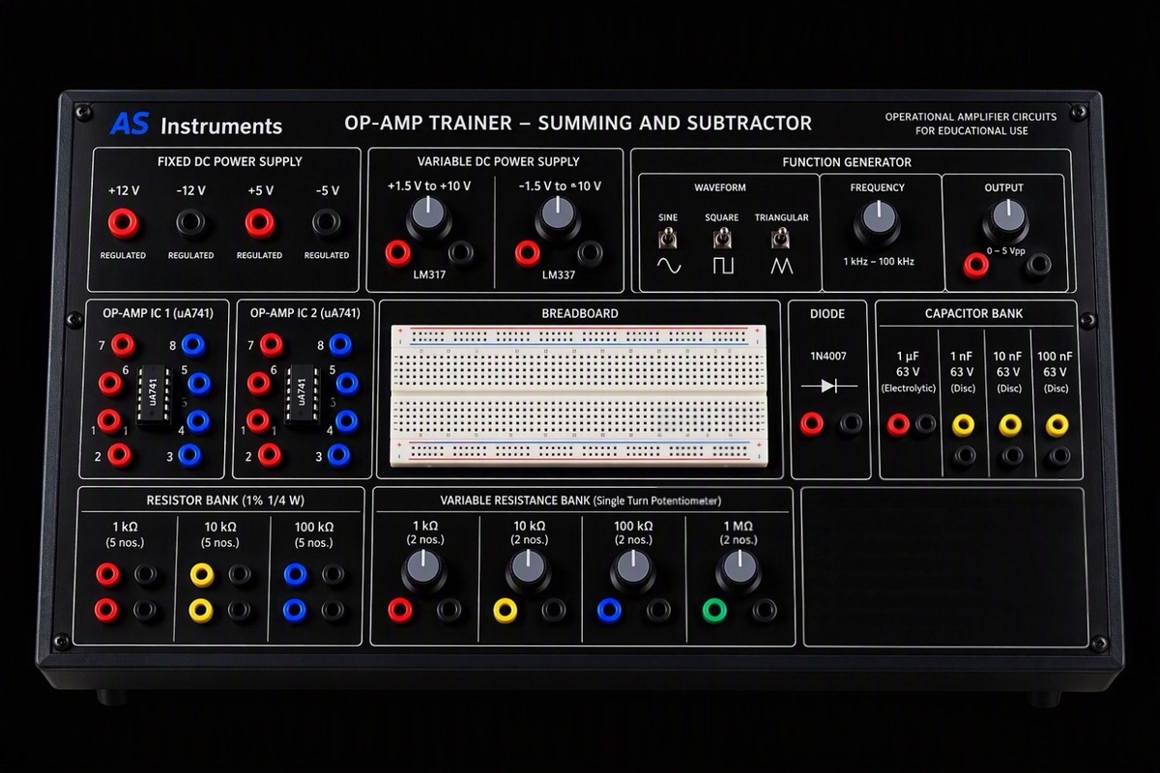Click the 1 nF capacitor yellow jack
This screenshot has width=1160, height=773.
click(963, 423)
